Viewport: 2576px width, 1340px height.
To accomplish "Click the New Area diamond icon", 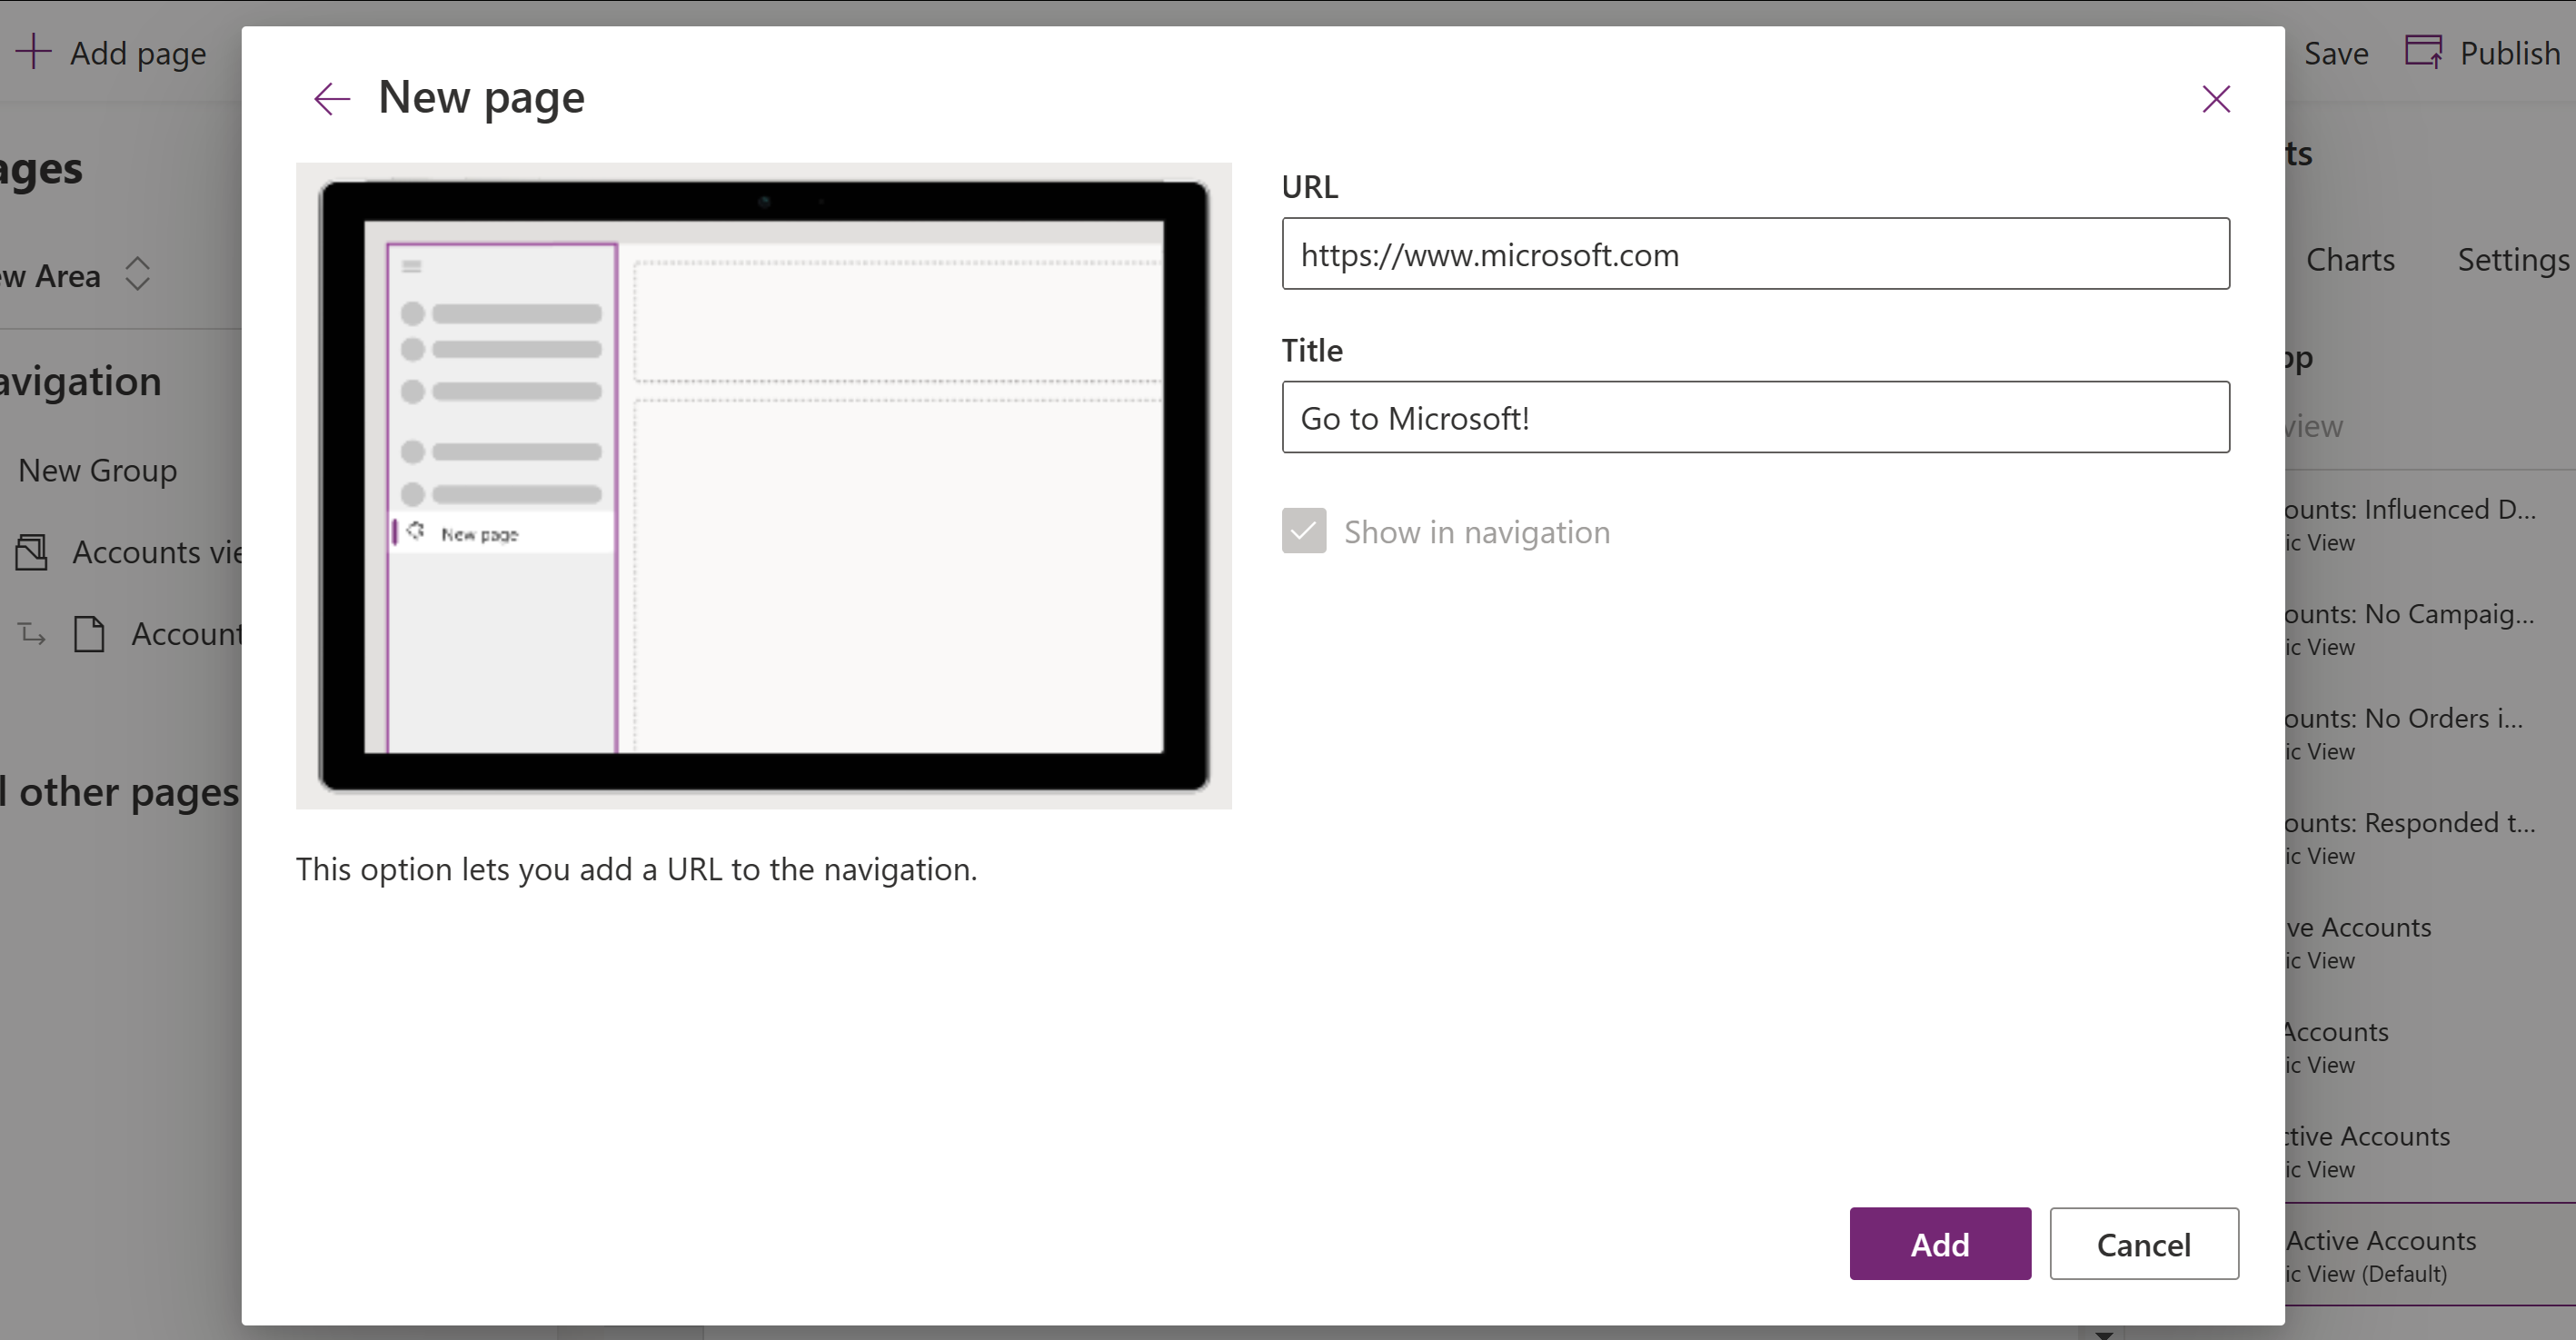I will click(x=138, y=274).
